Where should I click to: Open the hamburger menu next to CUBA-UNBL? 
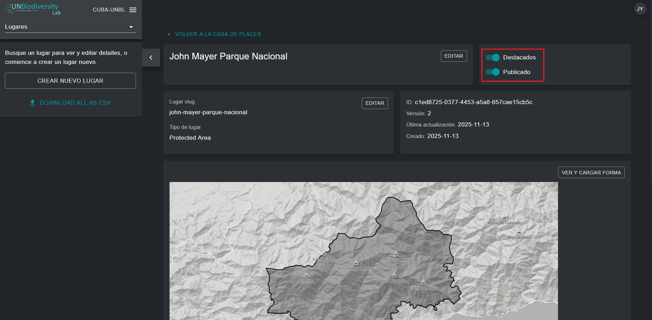[133, 10]
